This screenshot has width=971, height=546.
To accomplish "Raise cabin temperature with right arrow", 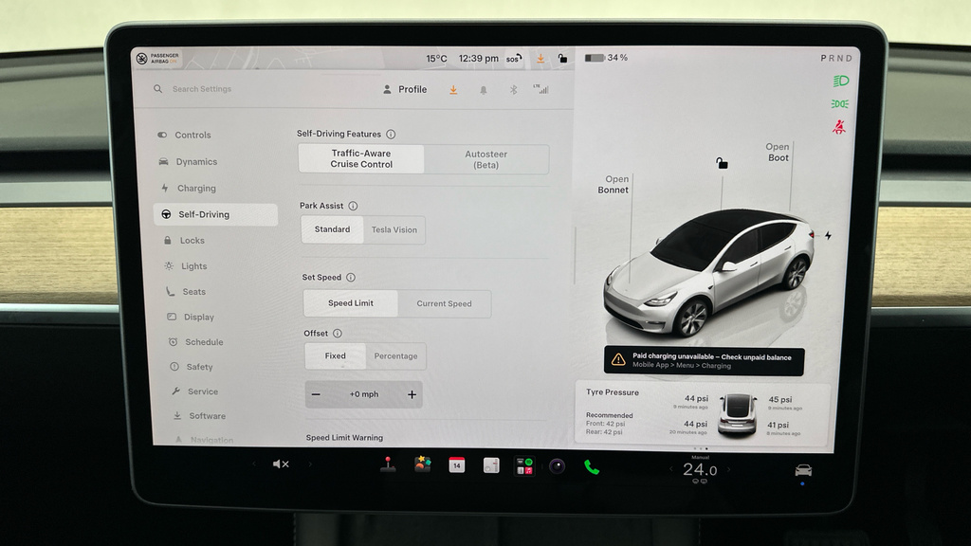I will coord(729,470).
